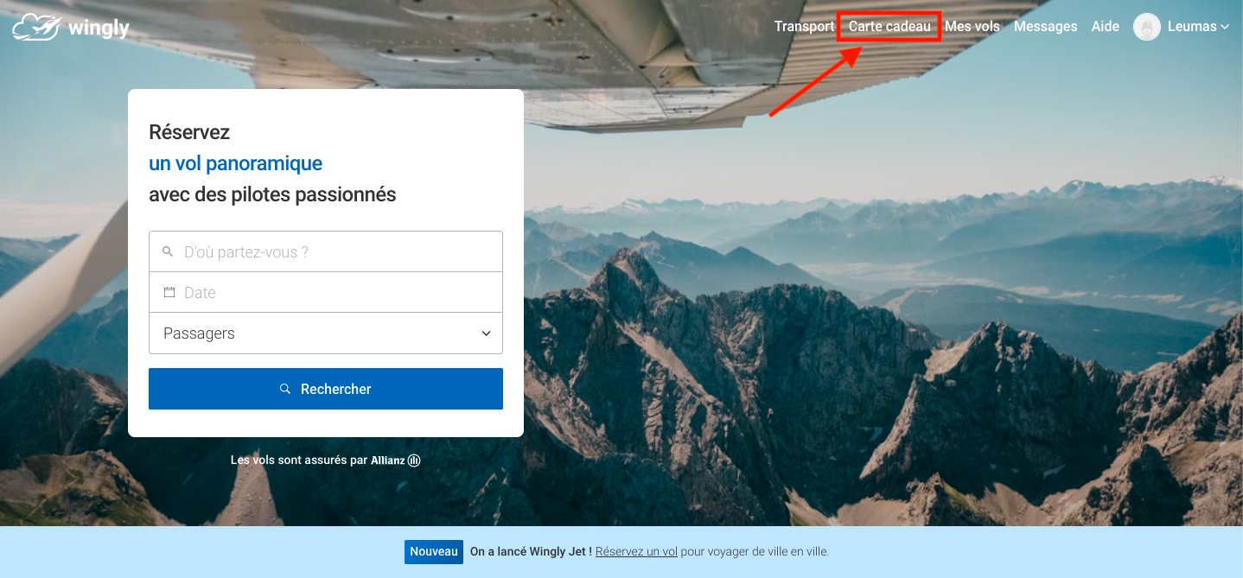Click the Rechercher search button
This screenshot has width=1243, height=578.
coord(326,389)
